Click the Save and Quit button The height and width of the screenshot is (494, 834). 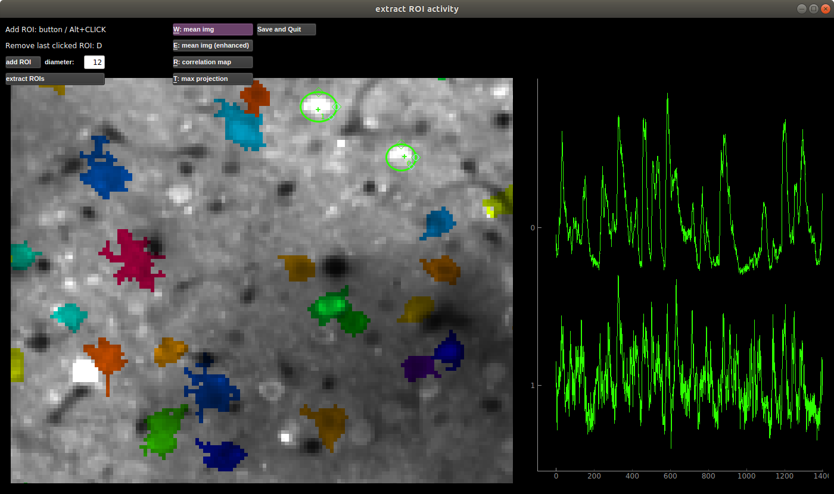[286, 29]
